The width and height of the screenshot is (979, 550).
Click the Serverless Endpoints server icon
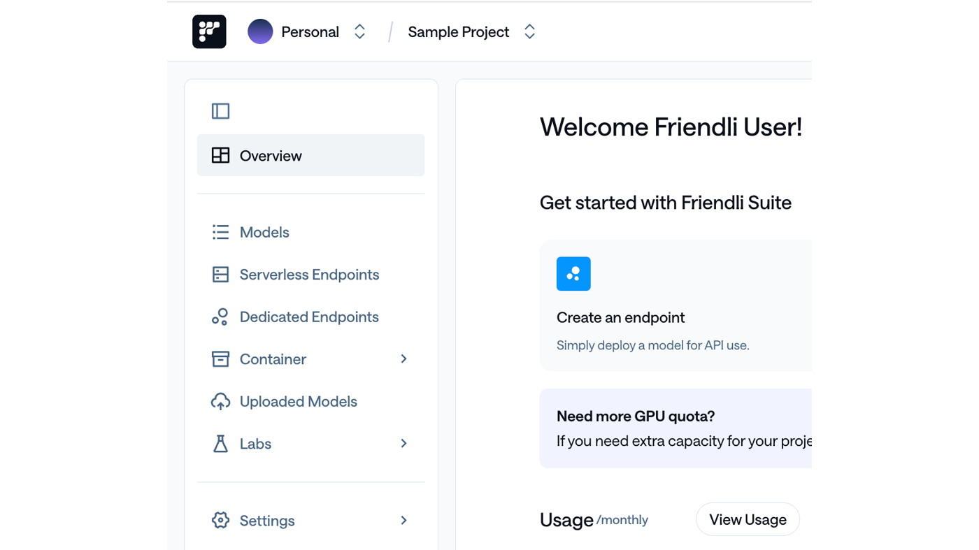click(220, 275)
